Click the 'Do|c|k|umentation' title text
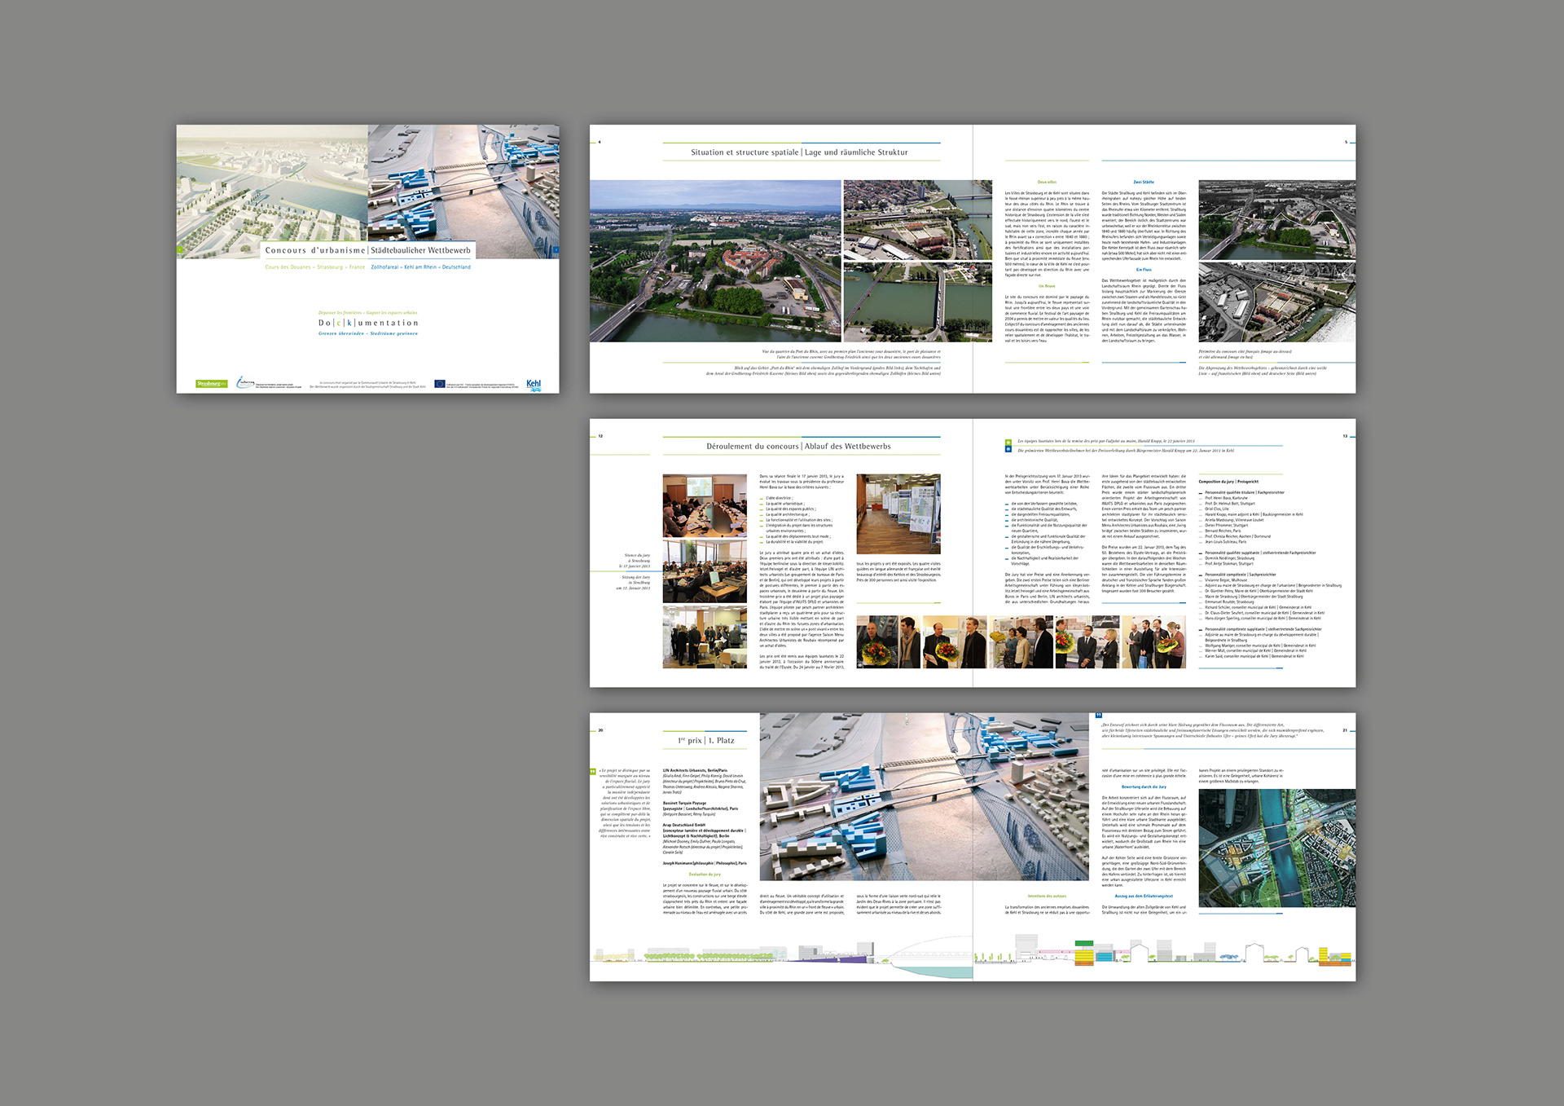Image resolution: width=1564 pixels, height=1106 pixels. click(x=368, y=323)
